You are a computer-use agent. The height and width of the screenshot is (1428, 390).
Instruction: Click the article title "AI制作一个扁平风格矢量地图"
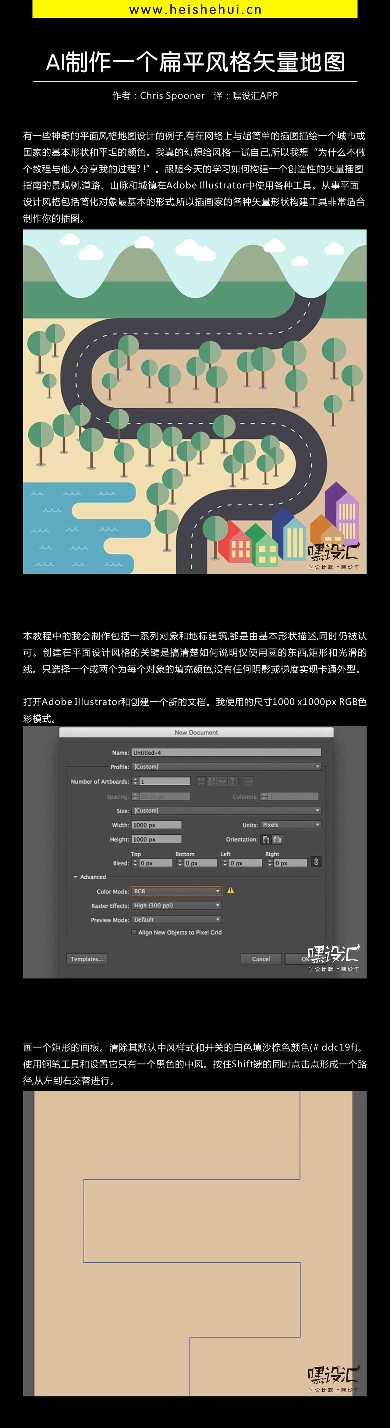(x=195, y=62)
